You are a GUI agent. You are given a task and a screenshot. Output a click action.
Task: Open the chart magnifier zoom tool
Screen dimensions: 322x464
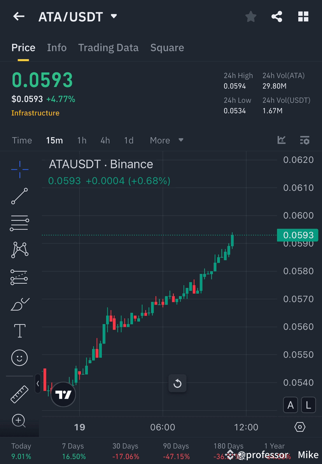[x=19, y=421]
